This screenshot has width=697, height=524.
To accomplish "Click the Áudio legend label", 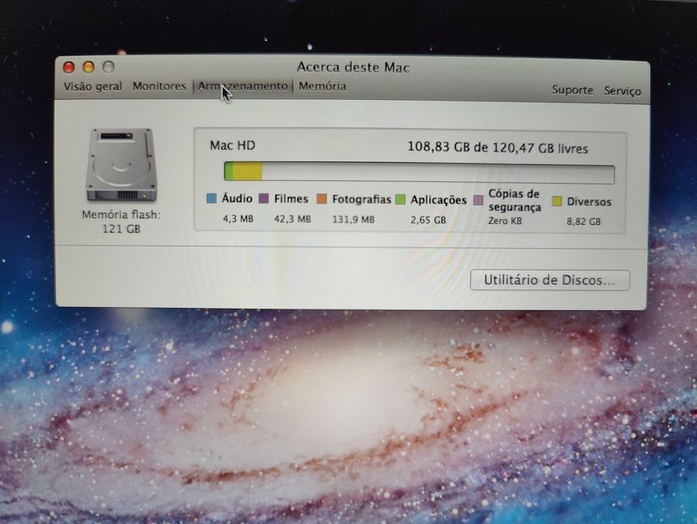I will point(237,198).
